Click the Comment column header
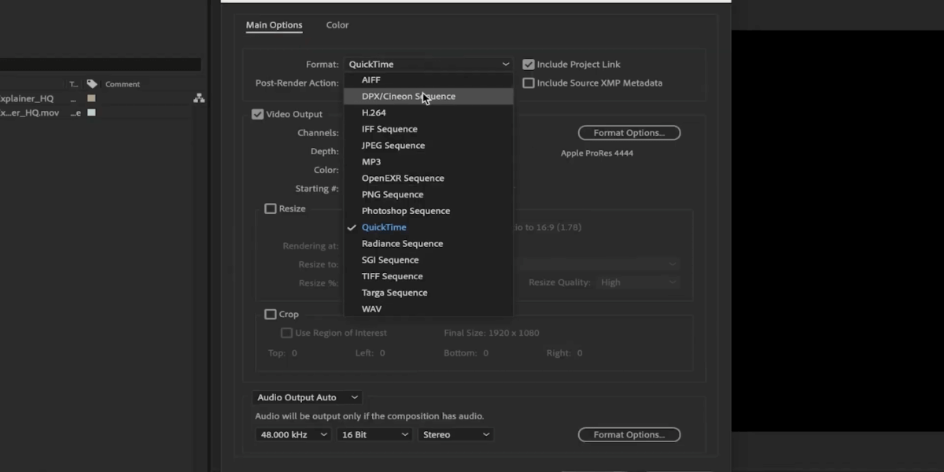This screenshot has height=472, width=944. click(x=123, y=84)
